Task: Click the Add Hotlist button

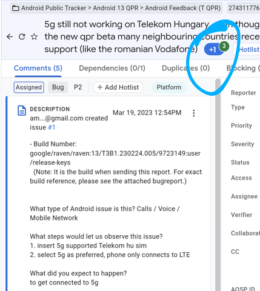Action: point(118,87)
